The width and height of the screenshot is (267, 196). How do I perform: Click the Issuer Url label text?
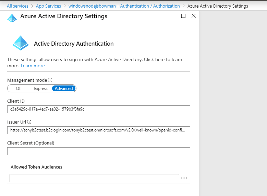tap(16, 122)
